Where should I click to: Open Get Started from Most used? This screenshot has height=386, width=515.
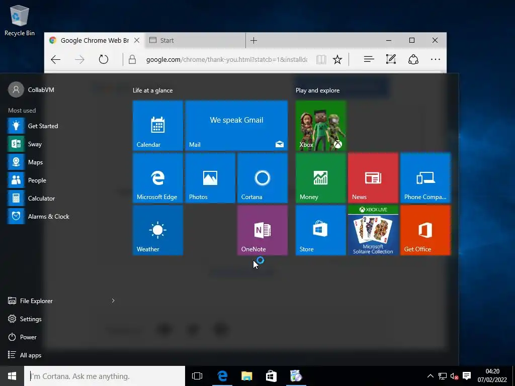tap(62, 126)
